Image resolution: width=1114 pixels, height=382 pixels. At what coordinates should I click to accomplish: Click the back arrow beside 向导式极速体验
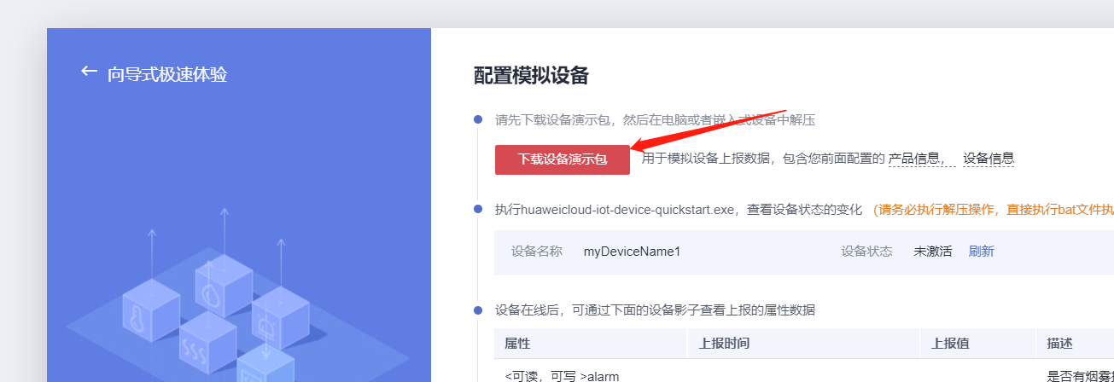pos(89,72)
